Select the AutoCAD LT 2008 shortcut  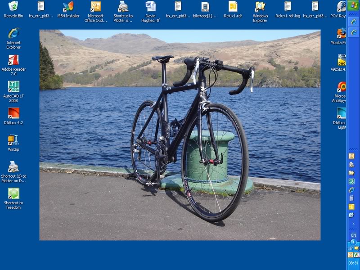click(13, 87)
